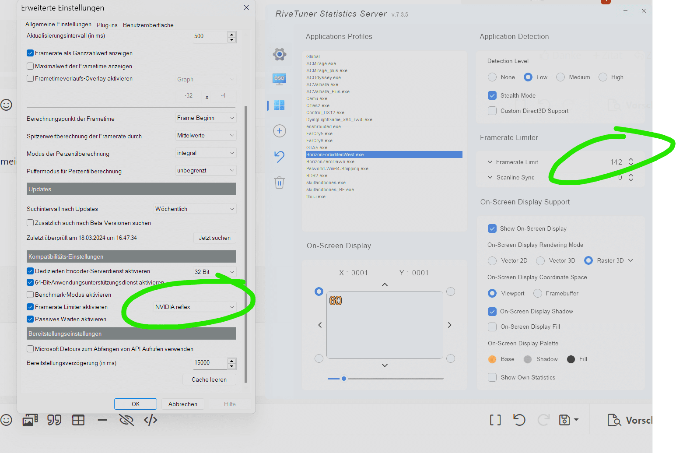Click horizontal line icon in editor toolbar
Screen dimensions: 676x453
pyautogui.click(x=102, y=420)
